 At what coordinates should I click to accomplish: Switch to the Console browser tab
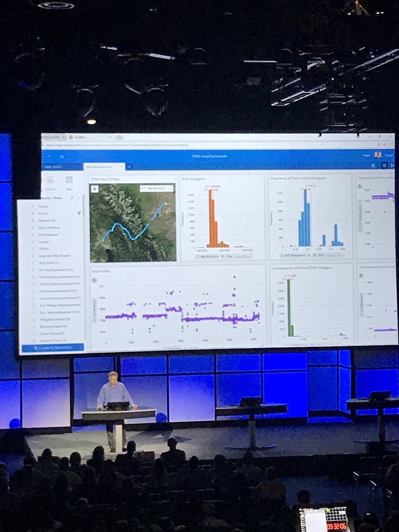[53, 137]
